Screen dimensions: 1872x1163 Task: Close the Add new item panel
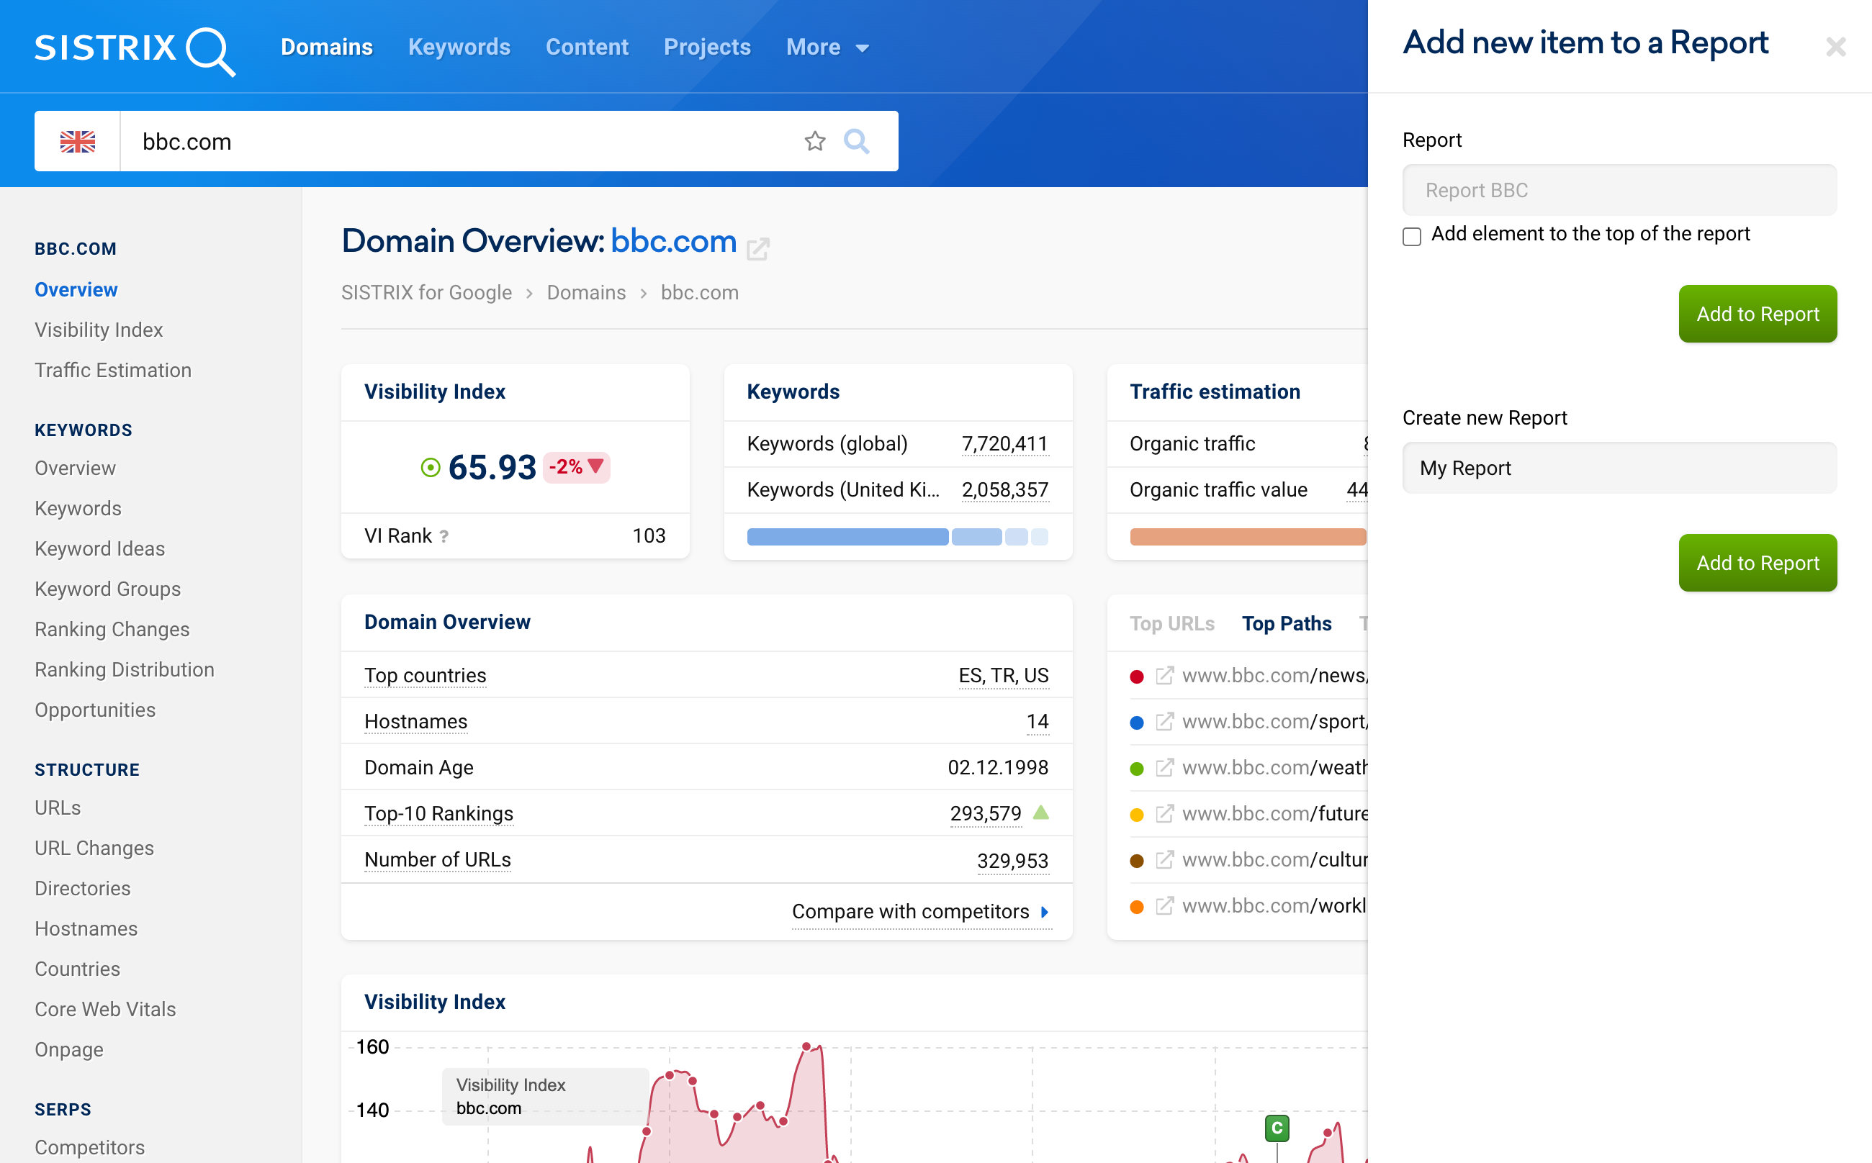[1835, 47]
